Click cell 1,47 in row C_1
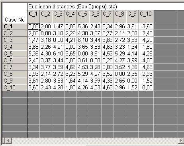This screenshot has height=146, width=184. 58,26
